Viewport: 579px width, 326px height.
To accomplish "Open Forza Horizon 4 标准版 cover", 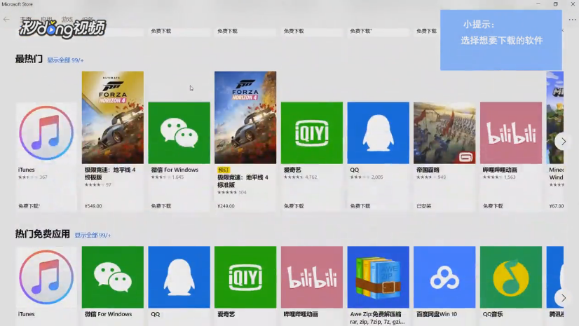I will (245, 117).
